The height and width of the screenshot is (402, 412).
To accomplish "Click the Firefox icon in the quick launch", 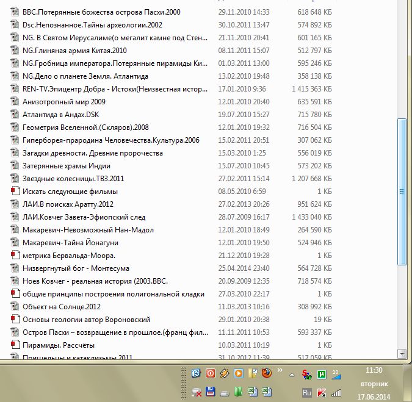I will pyautogui.click(x=267, y=373).
